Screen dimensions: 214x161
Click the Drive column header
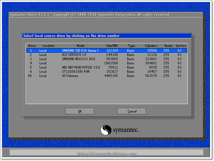click(32, 46)
